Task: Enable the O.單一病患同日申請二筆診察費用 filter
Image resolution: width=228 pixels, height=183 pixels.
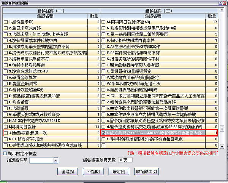Action: (x=104, y=34)
